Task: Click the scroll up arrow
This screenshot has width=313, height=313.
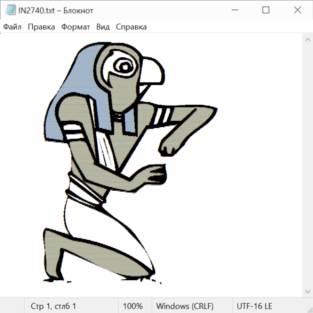Action: point(307,40)
